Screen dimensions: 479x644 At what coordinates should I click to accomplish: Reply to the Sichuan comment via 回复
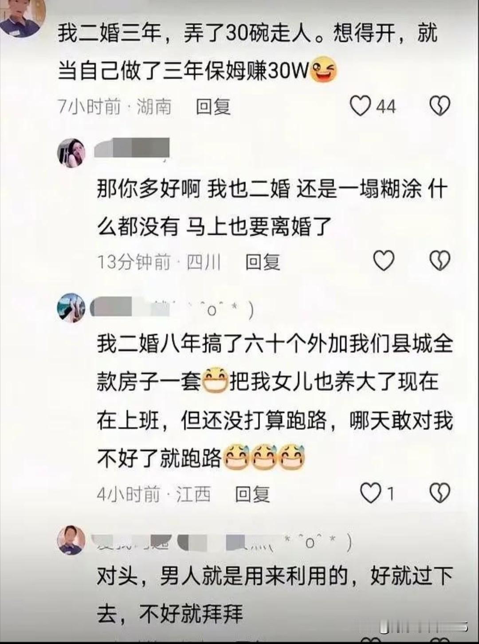pyautogui.click(x=263, y=262)
